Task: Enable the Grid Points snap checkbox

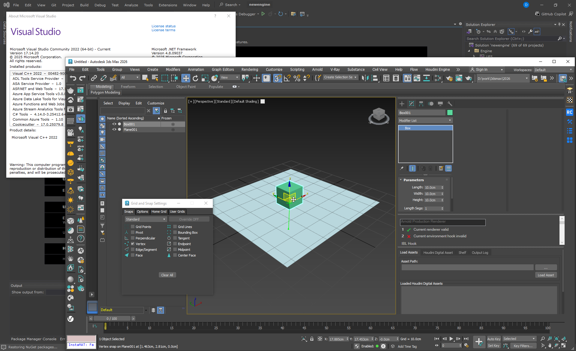Action: [133, 227]
